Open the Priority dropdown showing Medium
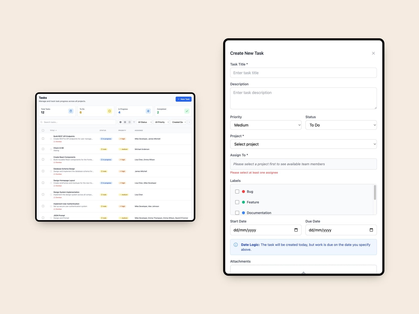Viewport: 419px width, 314px height. (266, 125)
